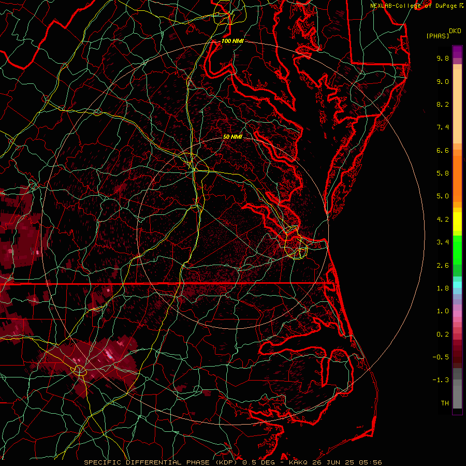Image resolution: width=466 pixels, height=466 pixels.
Task: Pick the cyan segment of the color bar
Action: [x=457, y=285]
